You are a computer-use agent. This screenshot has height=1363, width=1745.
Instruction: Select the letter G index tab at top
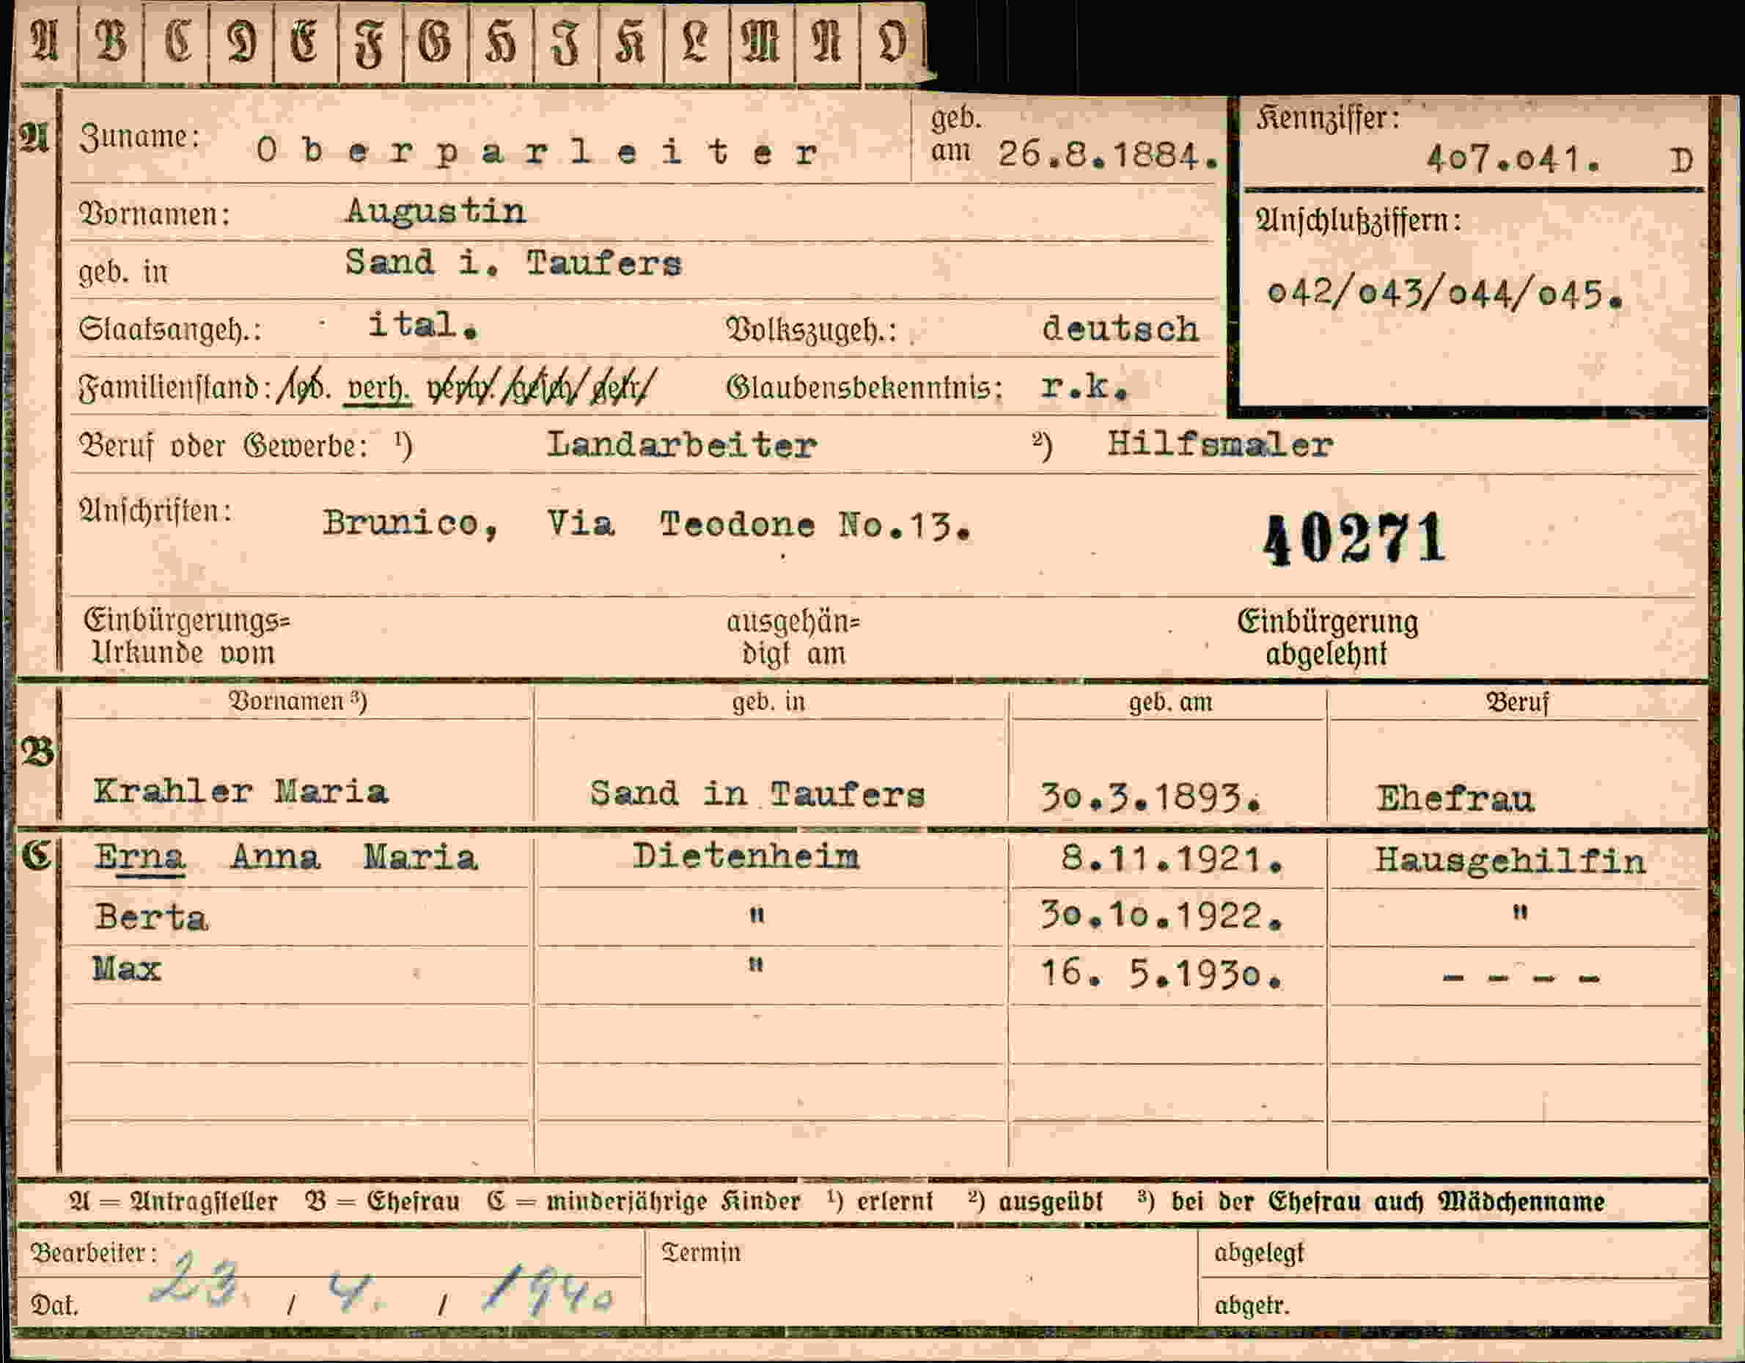(x=436, y=42)
